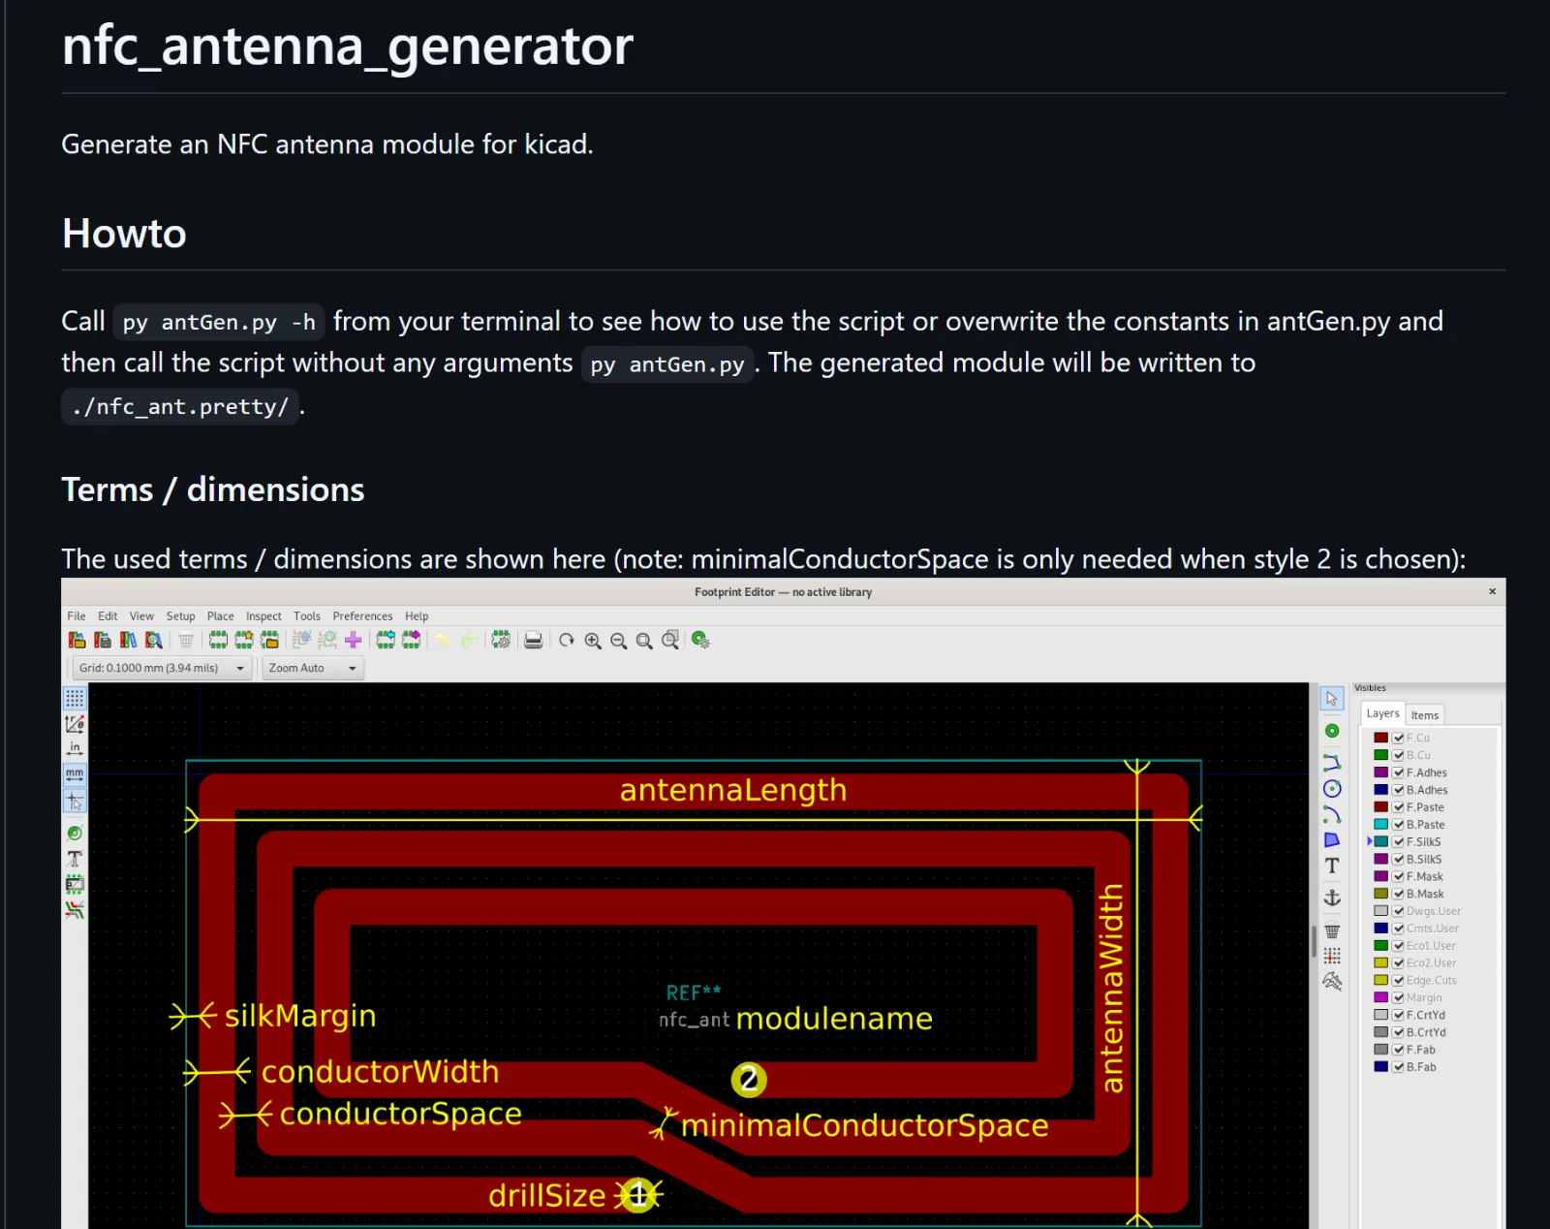
Task: Choose the Draw Circle tool
Action: [1332, 789]
